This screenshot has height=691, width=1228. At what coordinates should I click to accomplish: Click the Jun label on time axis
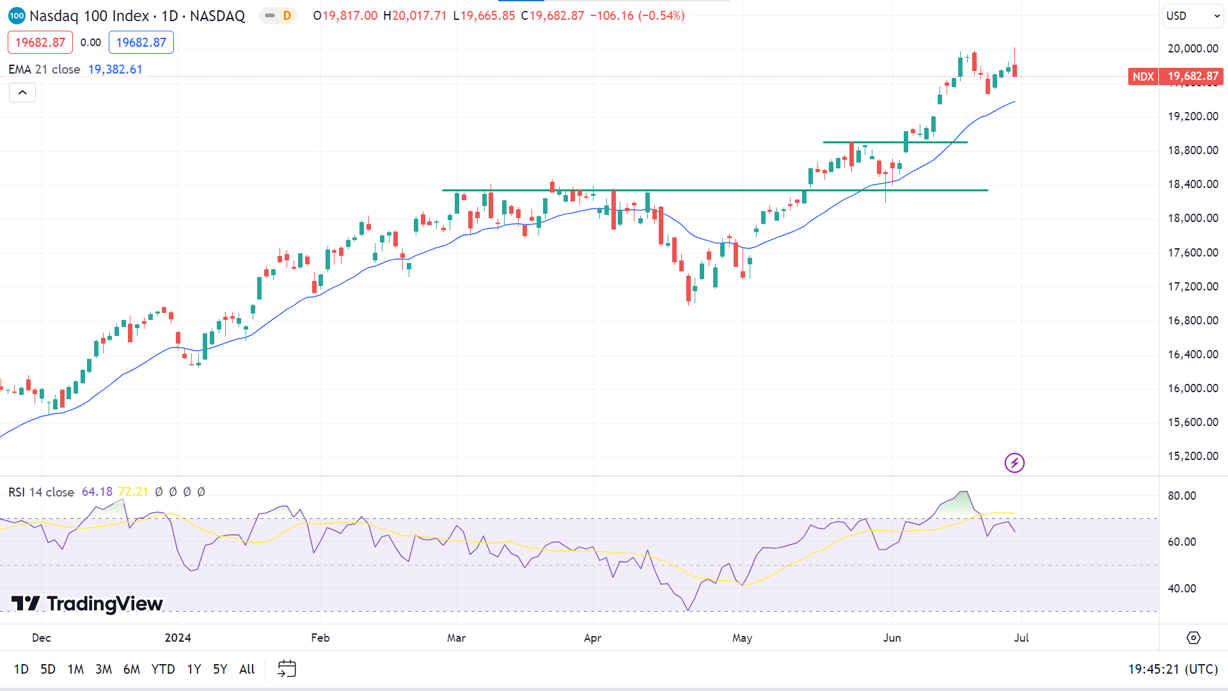pos(892,638)
